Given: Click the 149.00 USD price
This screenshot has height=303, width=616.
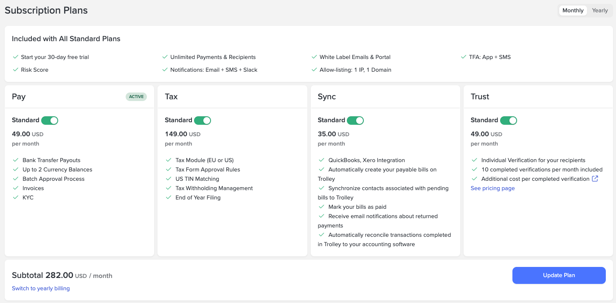Looking at the screenshot, I should coord(183,134).
